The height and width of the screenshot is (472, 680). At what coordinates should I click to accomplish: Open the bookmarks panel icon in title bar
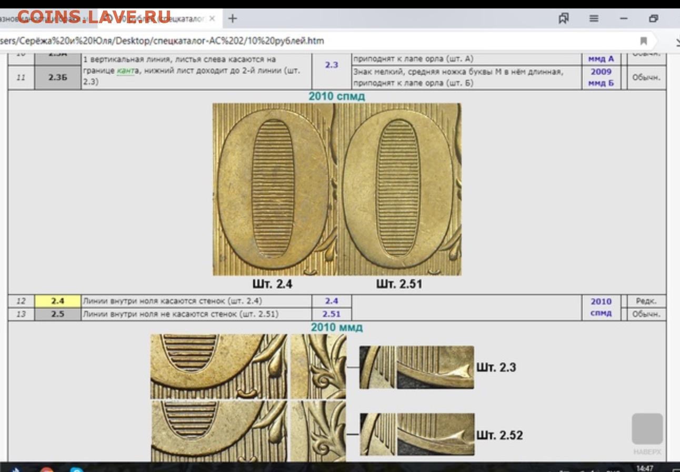tap(564, 18)
